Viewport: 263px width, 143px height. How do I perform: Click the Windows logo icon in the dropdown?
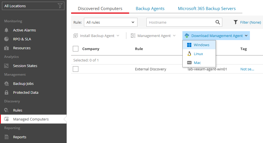click(189, 45)
